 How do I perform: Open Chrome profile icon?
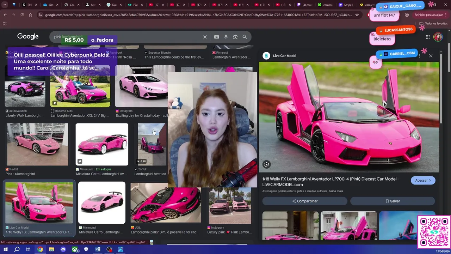point(407,15)
